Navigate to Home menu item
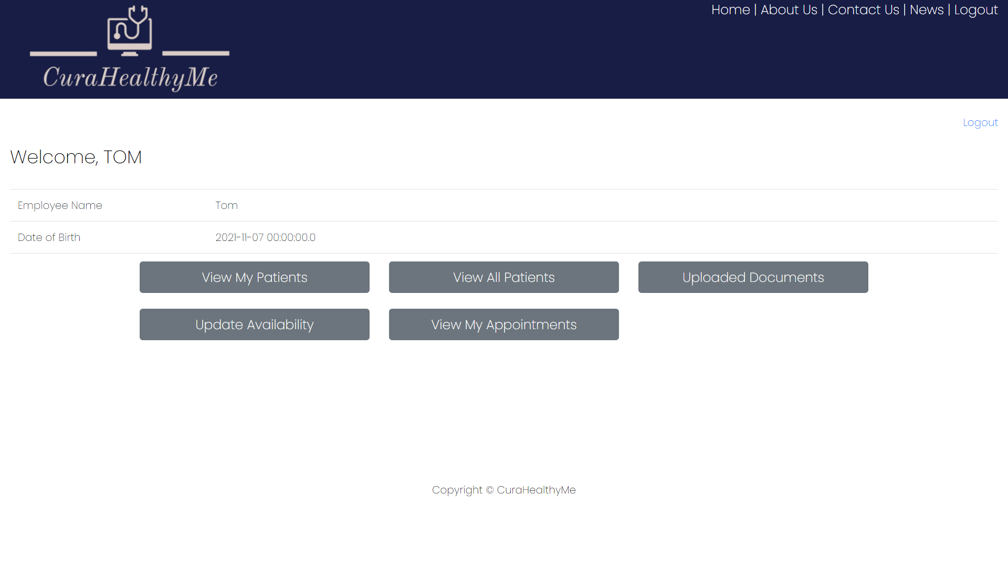This screenshot has width=1008, height=567. [730, 9]
